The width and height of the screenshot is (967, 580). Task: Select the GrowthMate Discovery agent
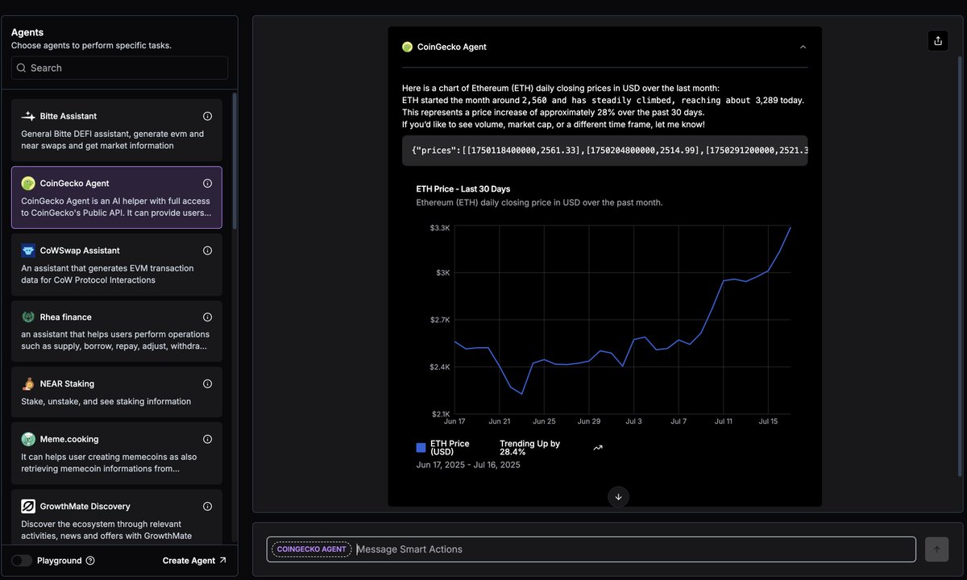(116, 516)
